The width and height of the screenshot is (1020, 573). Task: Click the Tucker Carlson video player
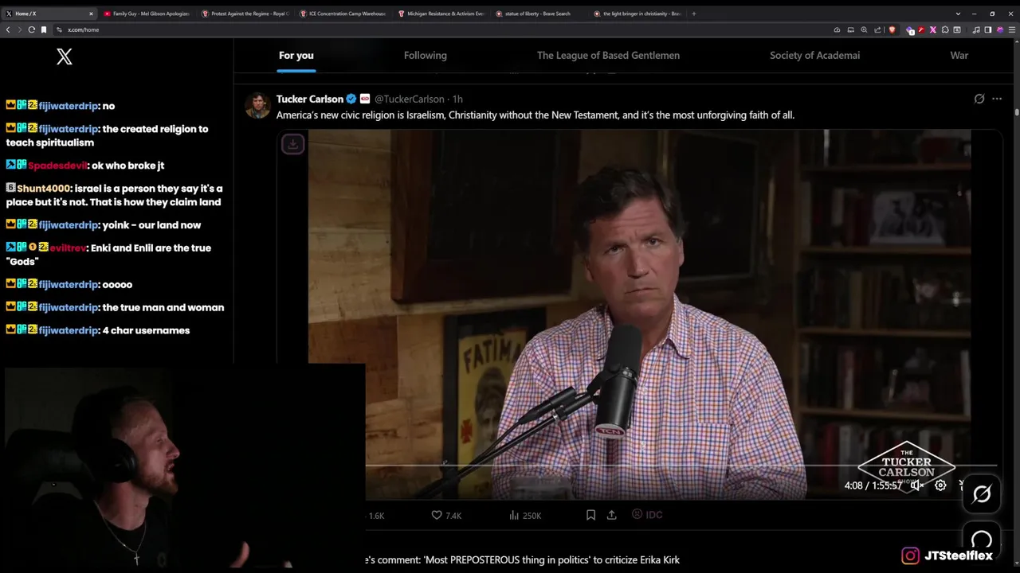pyautogui.click(x=639, y=314)
